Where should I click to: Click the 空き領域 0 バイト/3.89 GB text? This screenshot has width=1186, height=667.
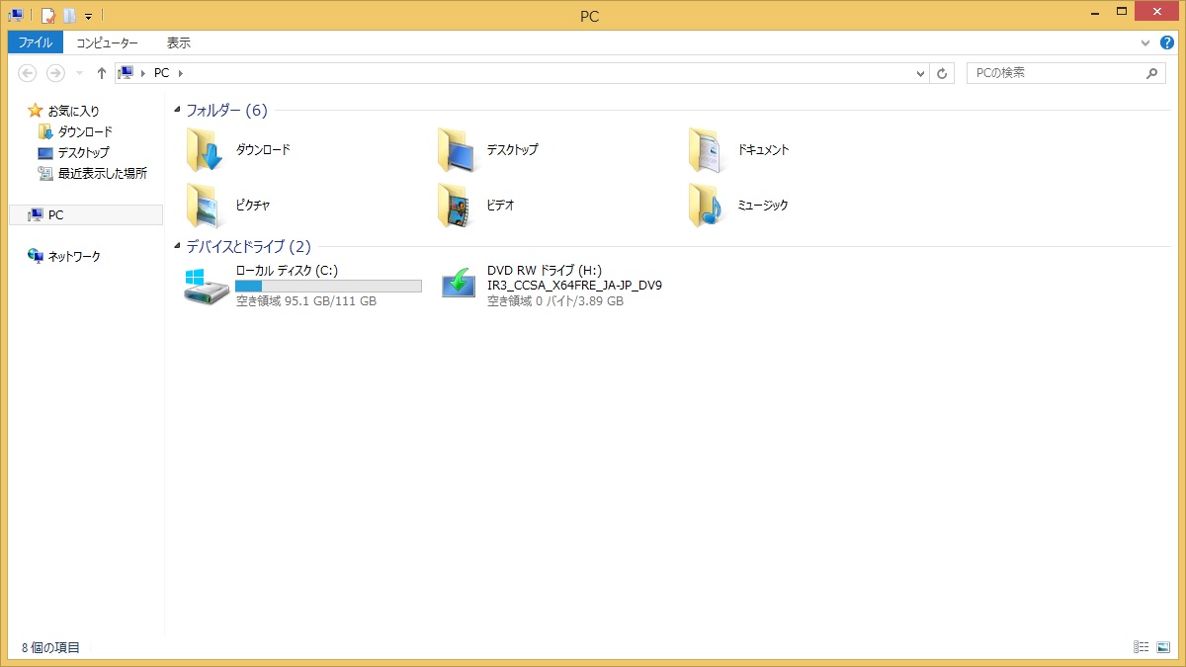555,301
